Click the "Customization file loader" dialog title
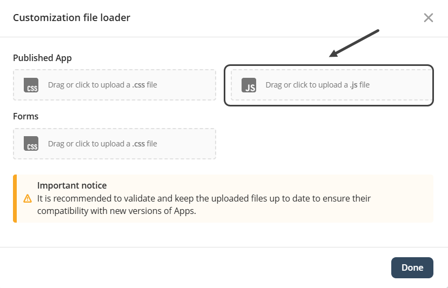 71,18
